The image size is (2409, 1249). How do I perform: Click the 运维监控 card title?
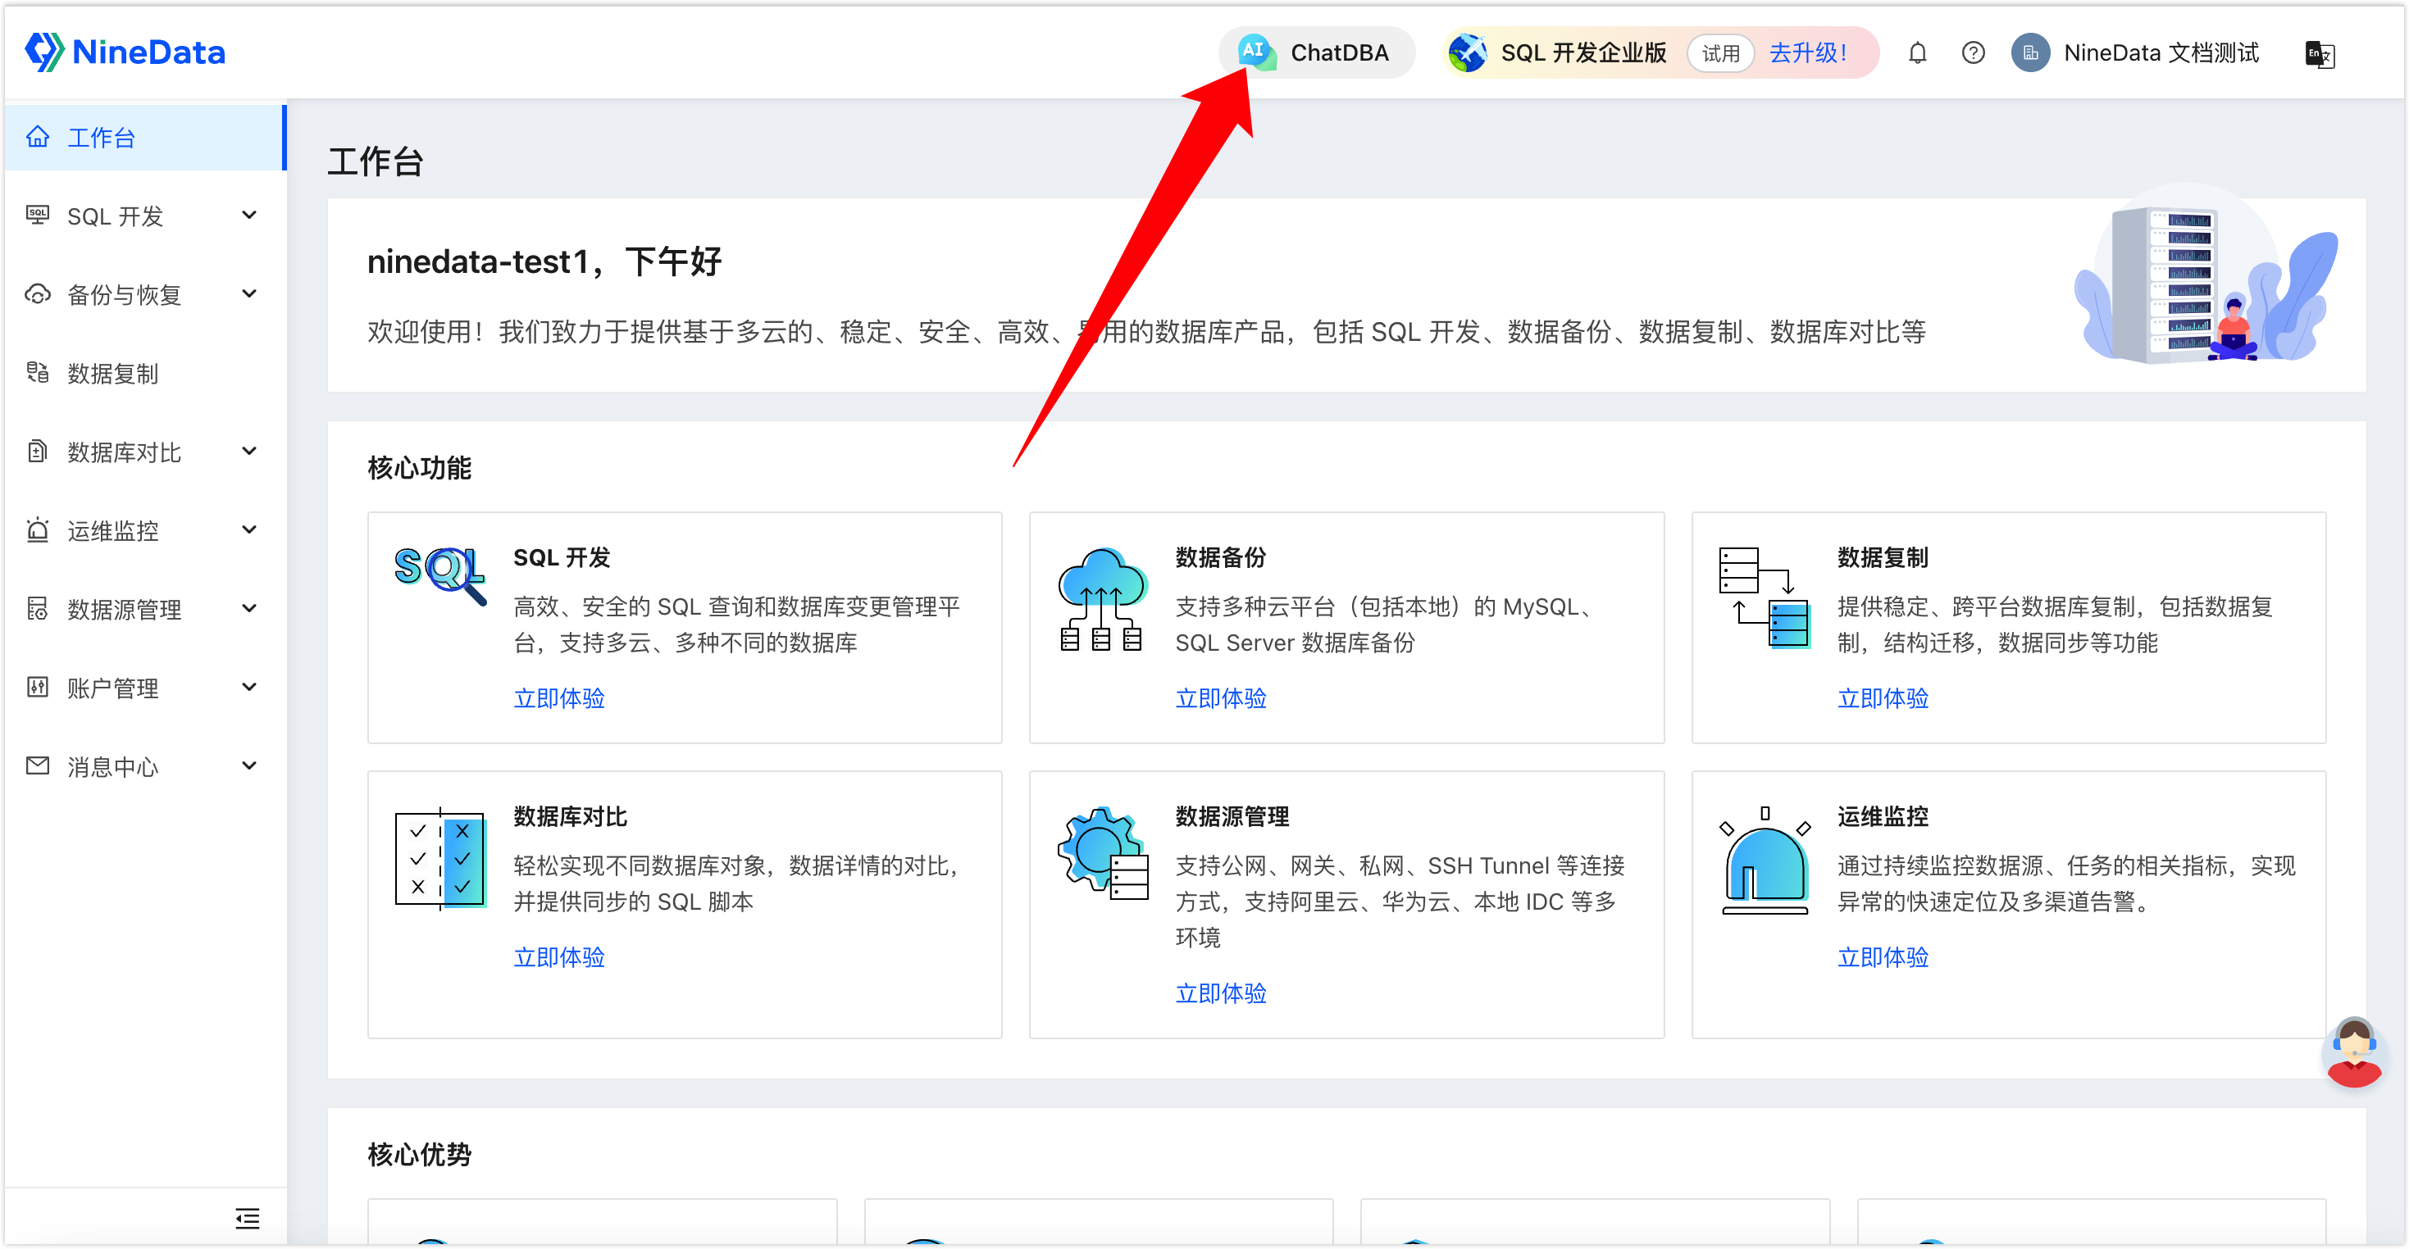(x=1883, y=817)
